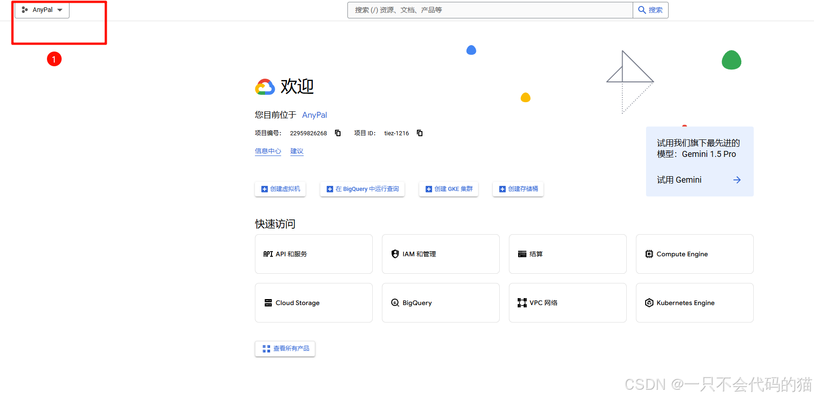Viewport: 814px width, 398px height.
Task: Open the Compute Engine card
Action: point(695,254)
